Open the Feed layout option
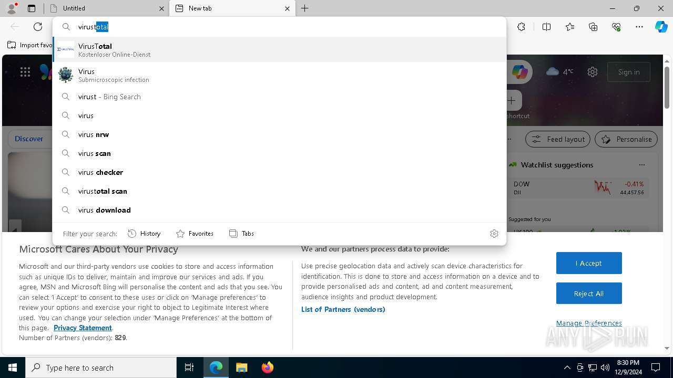The height and width of the screenshot is (378, 673). (558, 139)
